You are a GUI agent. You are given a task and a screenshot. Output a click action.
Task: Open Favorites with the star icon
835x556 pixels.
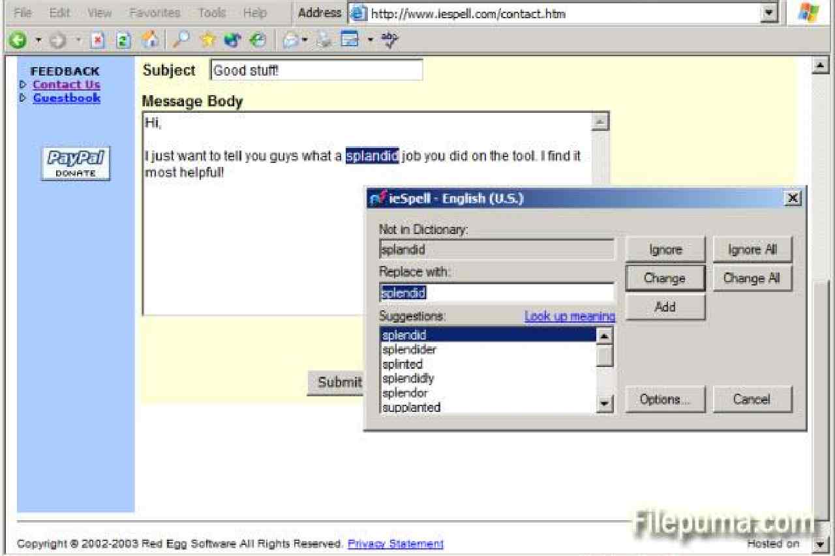[207, 40]
